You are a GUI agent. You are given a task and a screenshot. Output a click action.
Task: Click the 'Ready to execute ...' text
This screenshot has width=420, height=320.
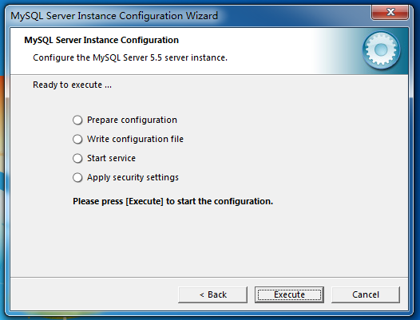pos(72,85)
